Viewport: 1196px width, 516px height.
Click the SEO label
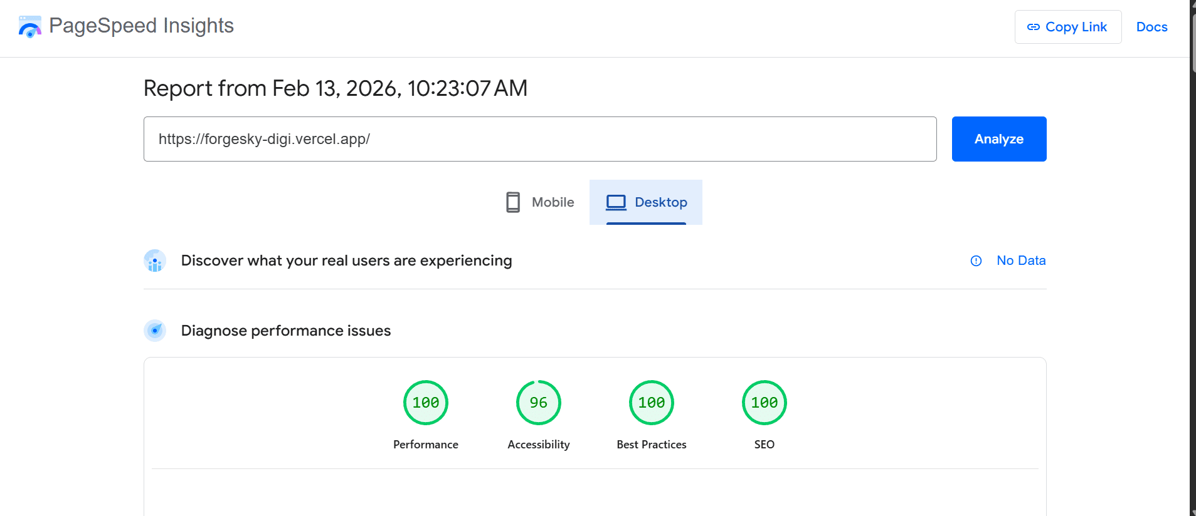click(764, 445)
